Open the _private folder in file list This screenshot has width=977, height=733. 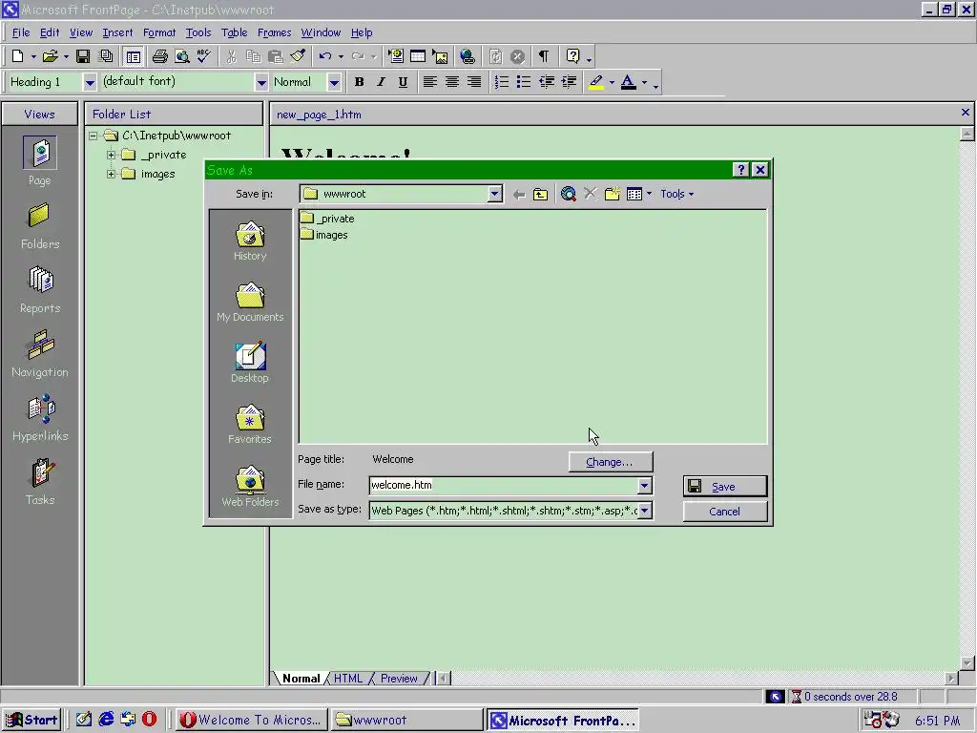(328, 219)
